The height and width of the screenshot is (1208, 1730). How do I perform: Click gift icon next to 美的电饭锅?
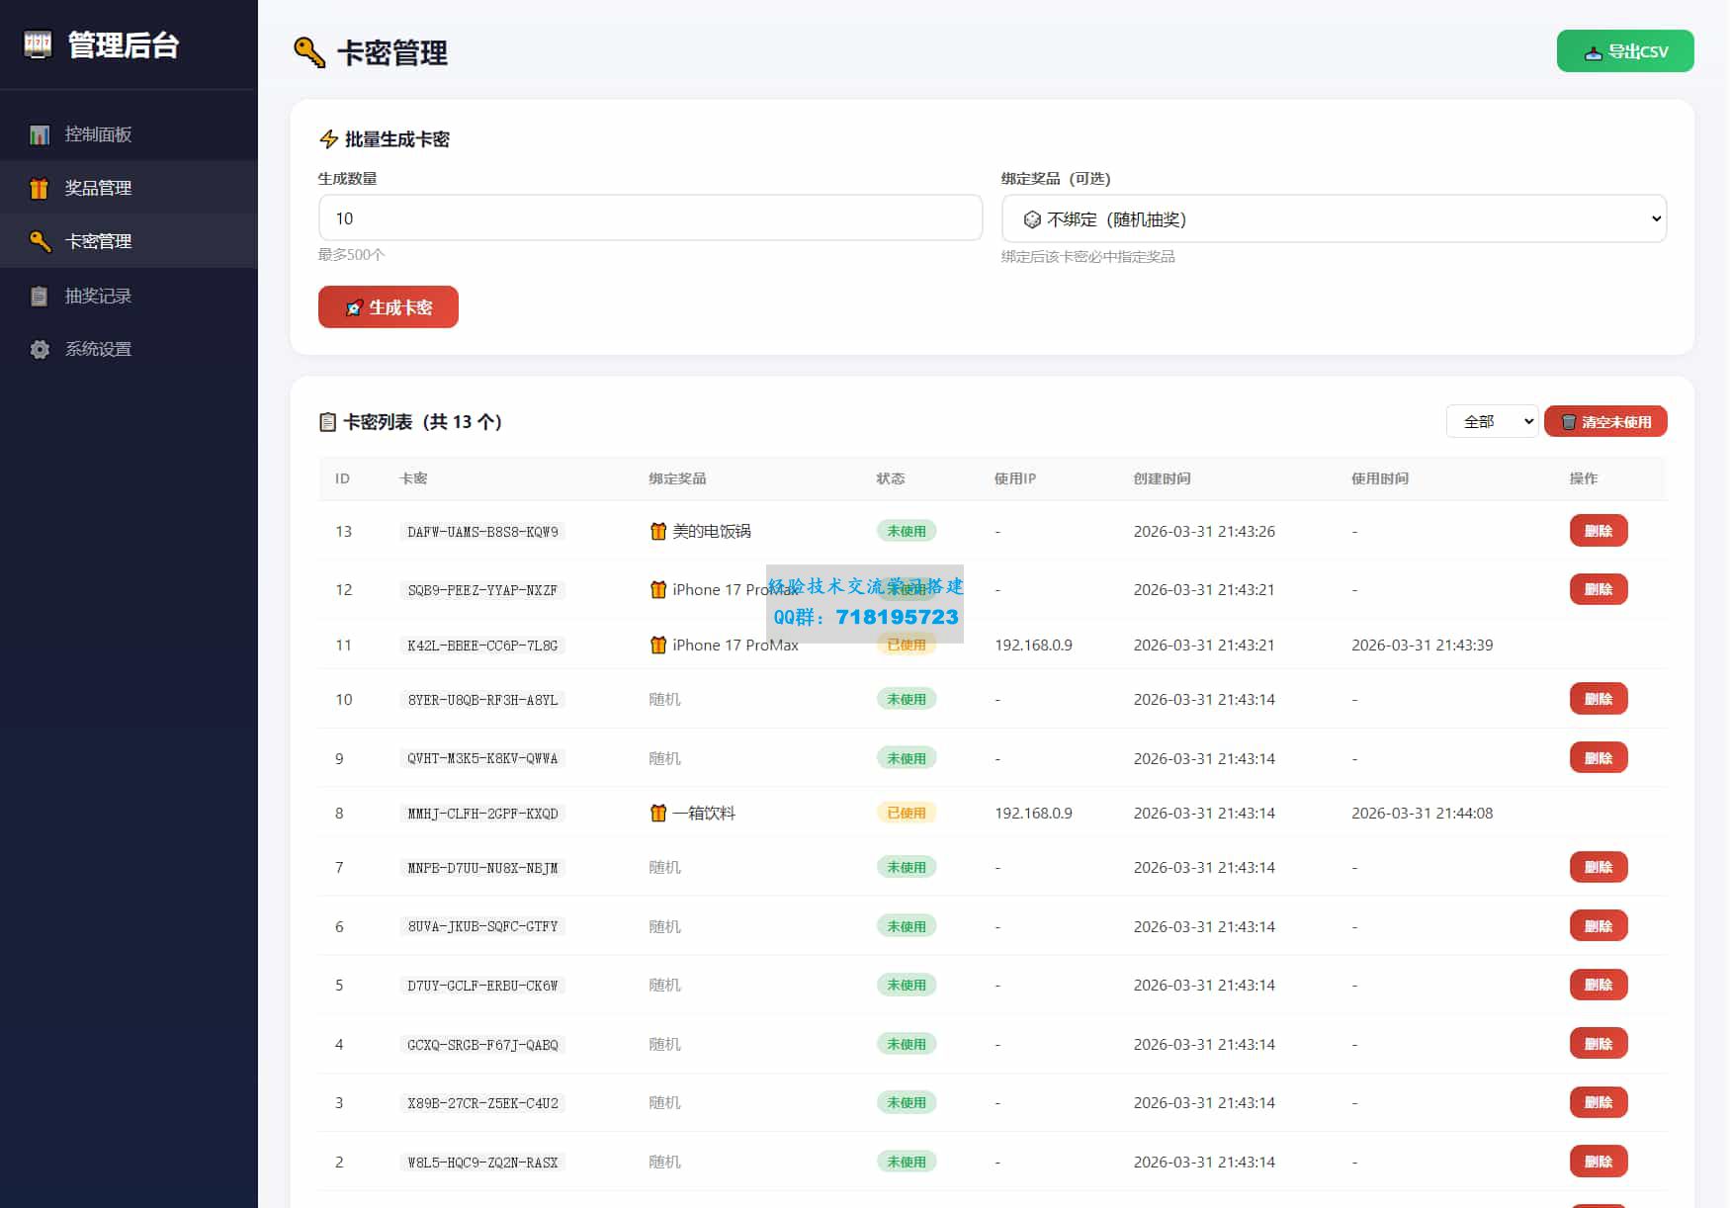pos(658,531)
